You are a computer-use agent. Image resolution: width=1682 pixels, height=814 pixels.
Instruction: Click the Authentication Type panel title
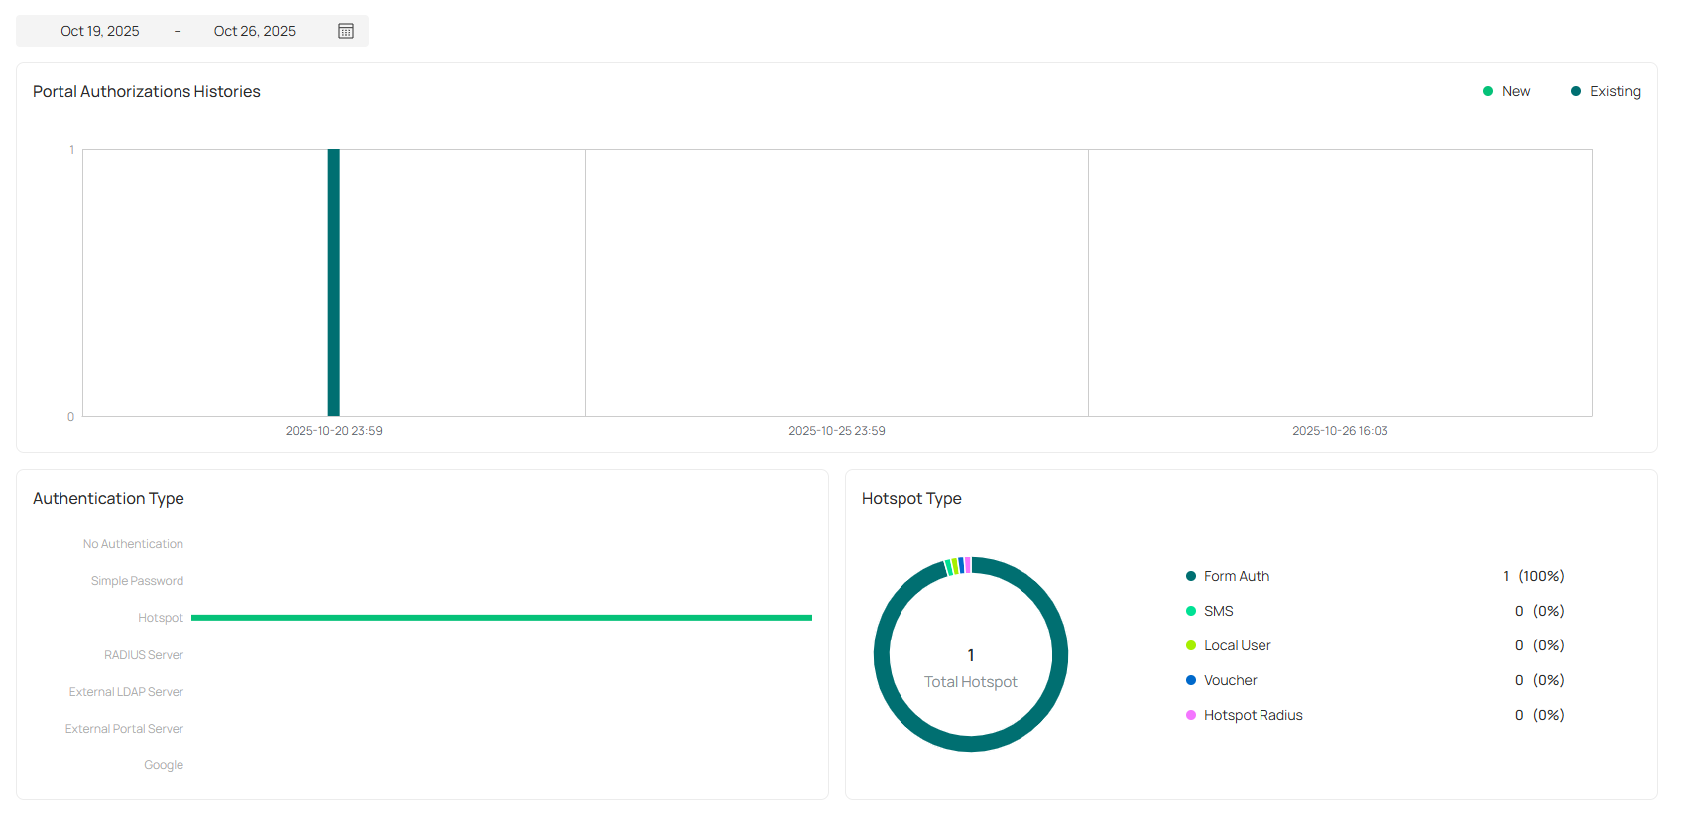108,498
